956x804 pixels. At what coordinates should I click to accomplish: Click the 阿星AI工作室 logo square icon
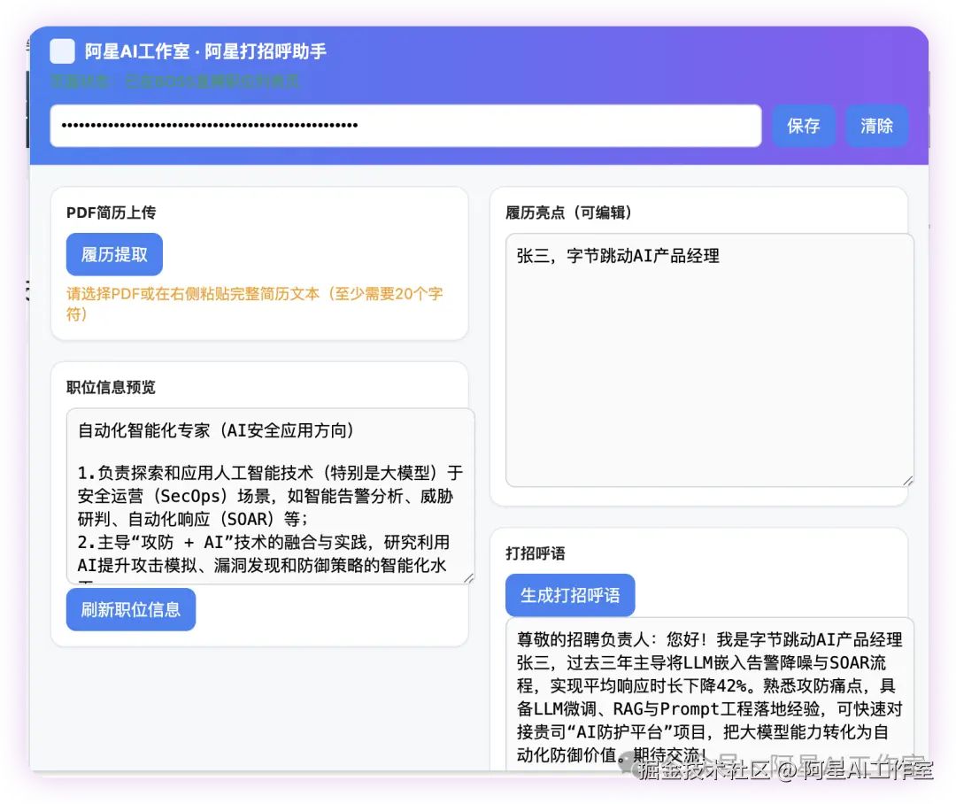62,51
